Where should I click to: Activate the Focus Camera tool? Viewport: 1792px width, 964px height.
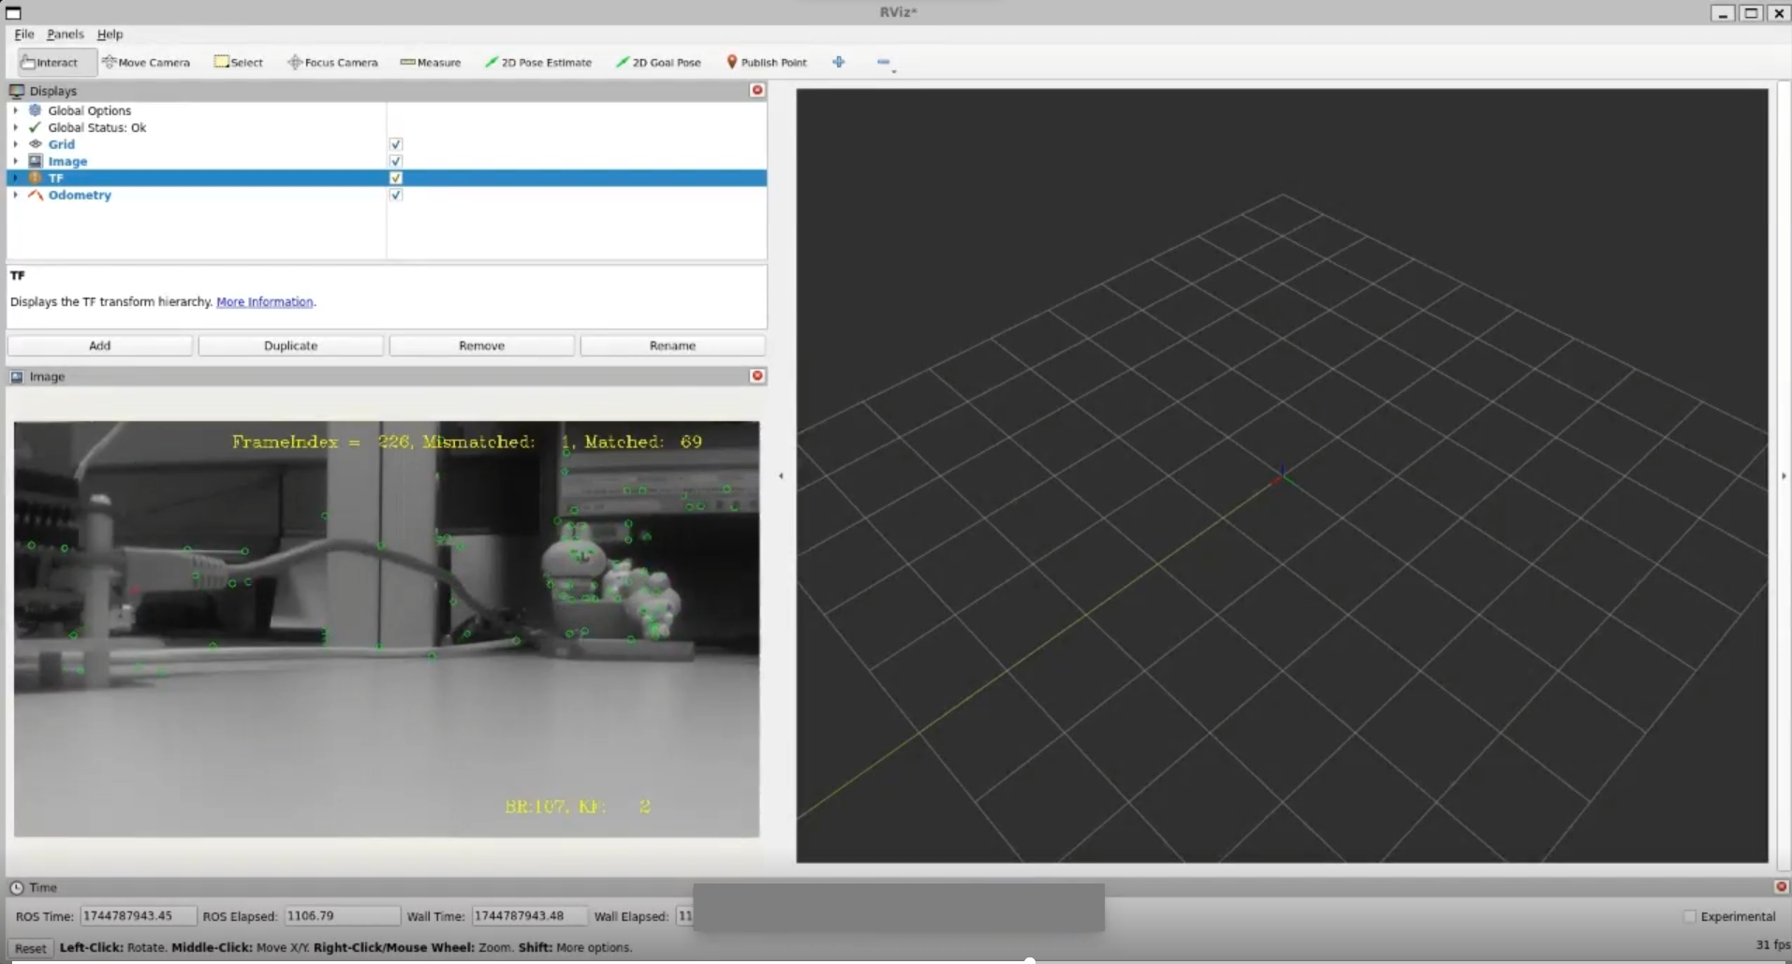[332, 62]
